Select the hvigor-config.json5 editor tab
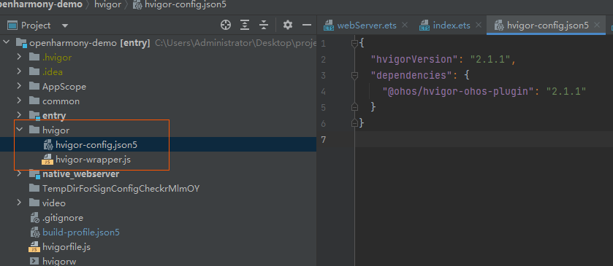The image size is (613, 266). [x=547, y=26]
